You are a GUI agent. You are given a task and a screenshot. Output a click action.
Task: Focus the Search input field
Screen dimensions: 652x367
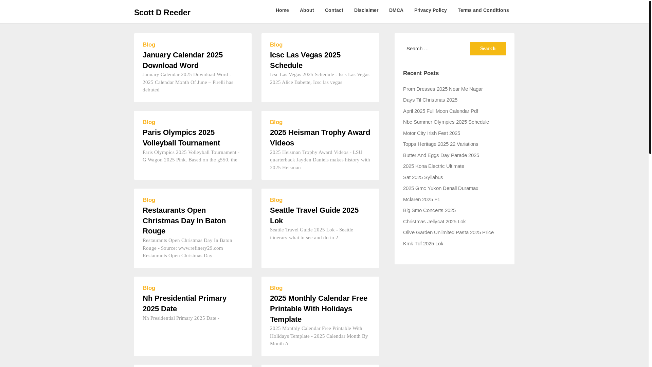[436, 49]
